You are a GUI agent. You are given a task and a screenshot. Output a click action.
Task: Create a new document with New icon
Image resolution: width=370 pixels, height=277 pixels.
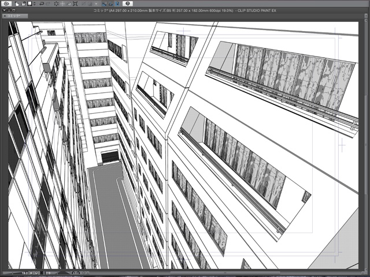17,4
